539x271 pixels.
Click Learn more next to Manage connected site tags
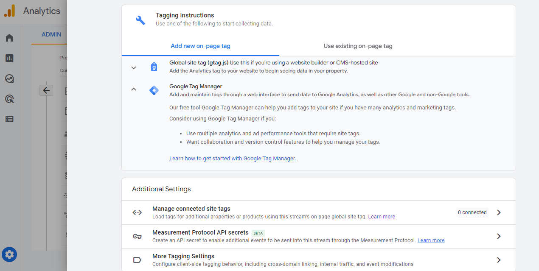[381, 216]
